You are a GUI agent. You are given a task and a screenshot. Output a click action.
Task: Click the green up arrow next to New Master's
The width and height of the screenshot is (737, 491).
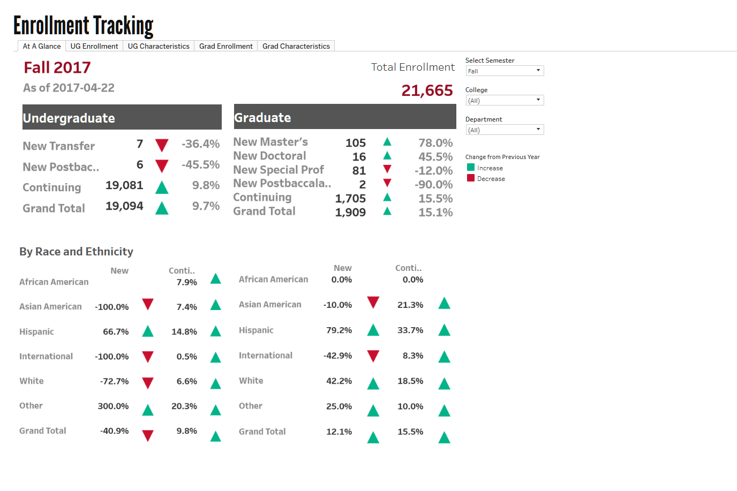tap(387, 142)
